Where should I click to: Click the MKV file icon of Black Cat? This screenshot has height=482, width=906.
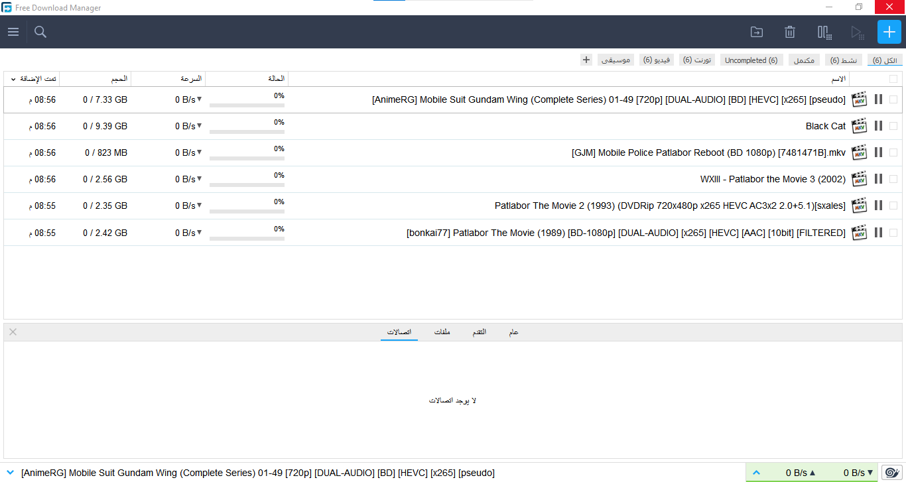[x=860, y=126]
